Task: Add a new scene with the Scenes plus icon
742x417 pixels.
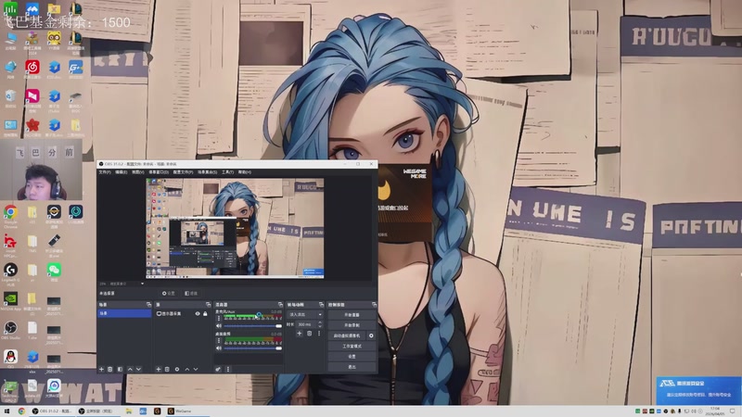Action: [x=101, y=369]
